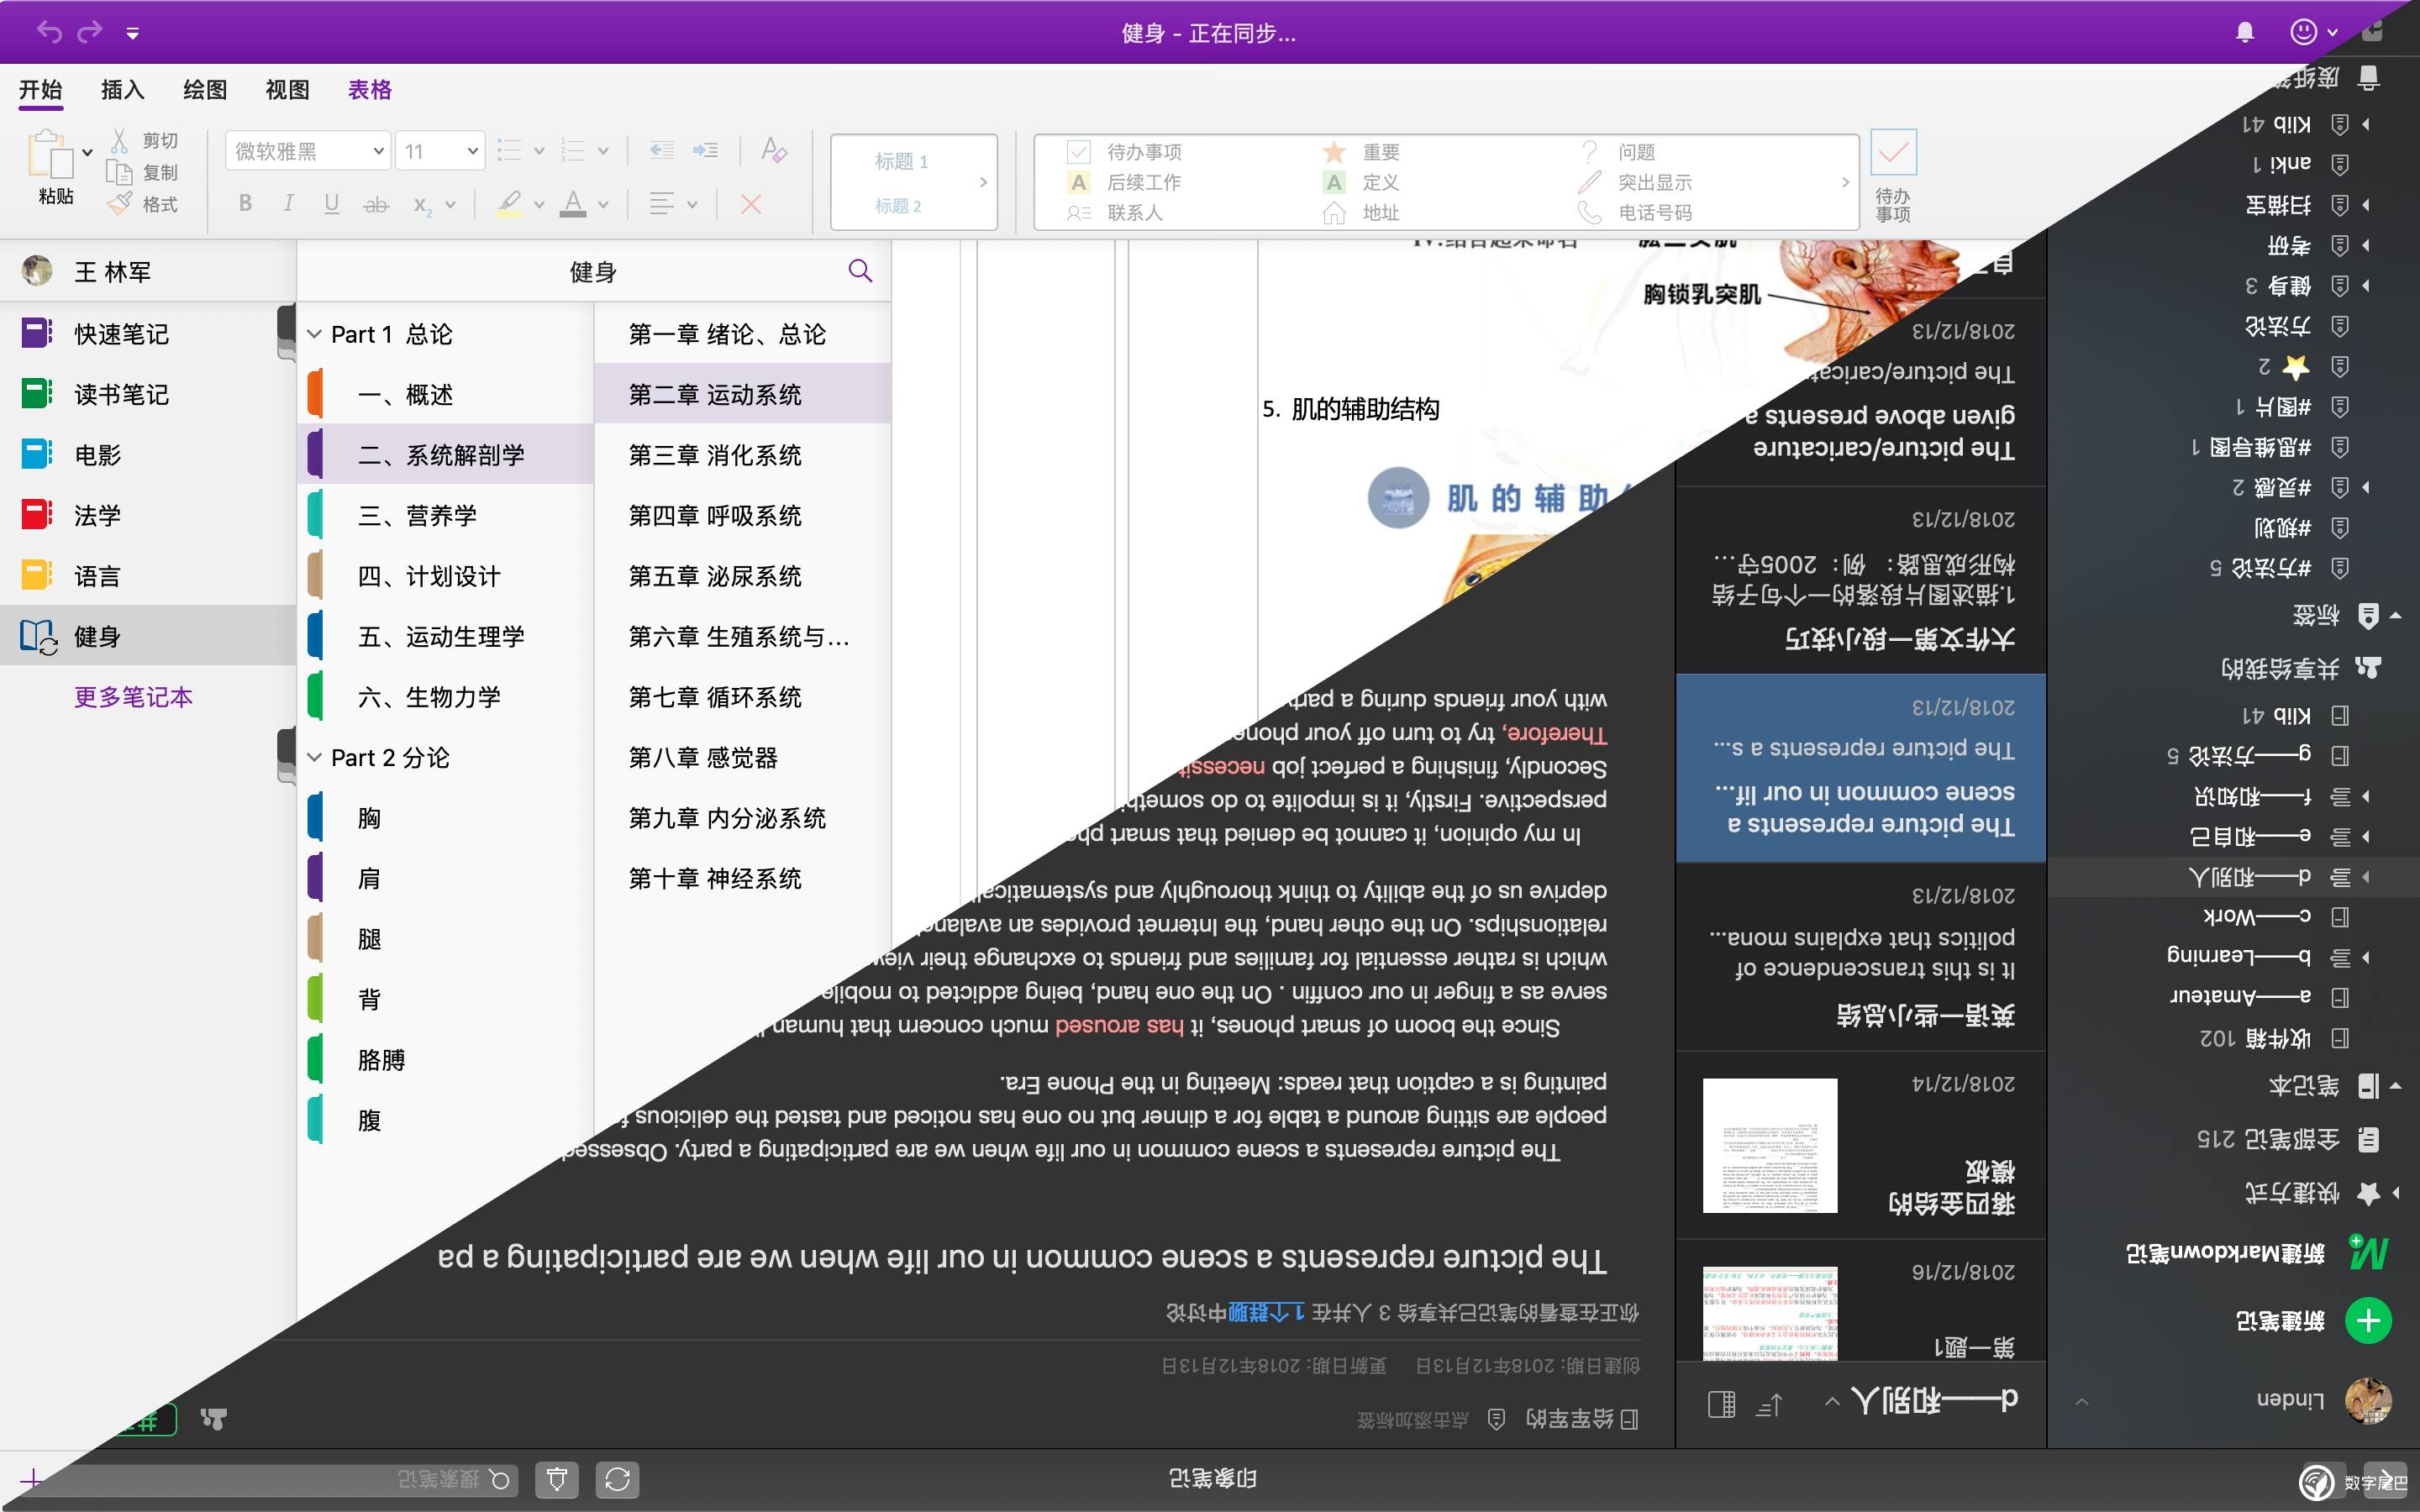Switch to the 表格 ribbon tab
Image resolution: width=2420 pixels, height=1512 pixels.
click(x=369, y=90)
